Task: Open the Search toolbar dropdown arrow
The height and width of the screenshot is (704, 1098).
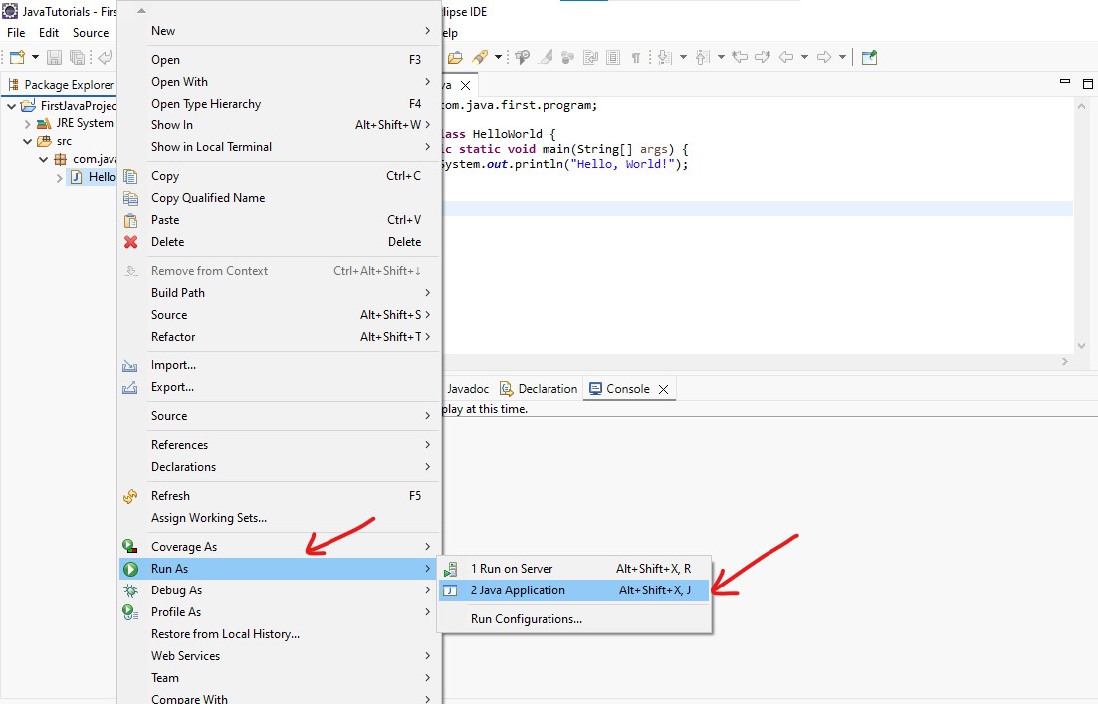Action: pos(498,57)
